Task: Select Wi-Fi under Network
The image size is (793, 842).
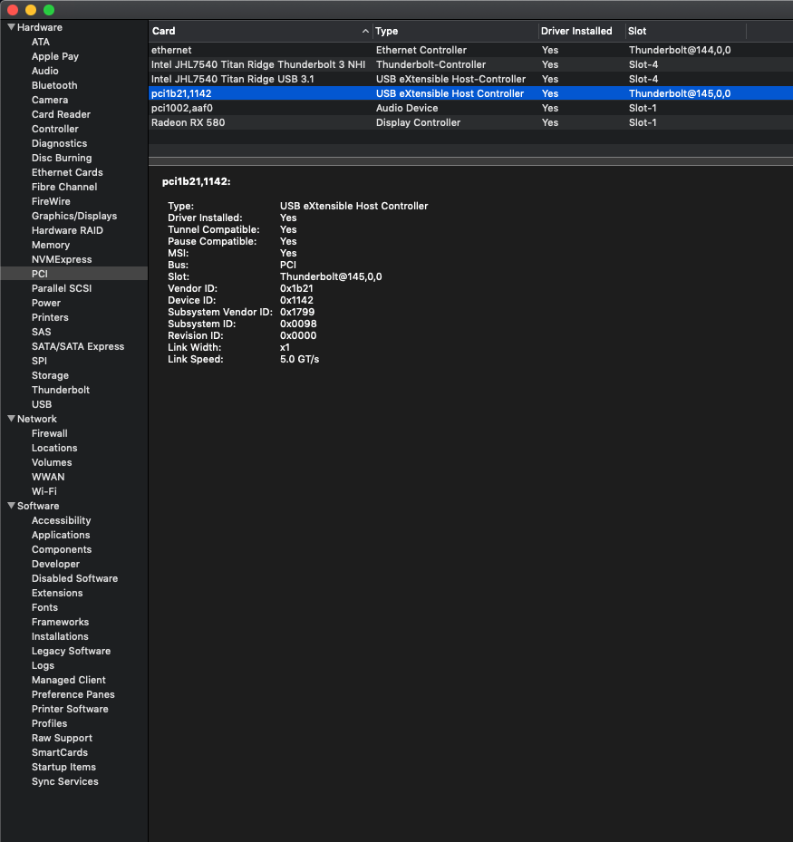Action: [x=44, y=491]
